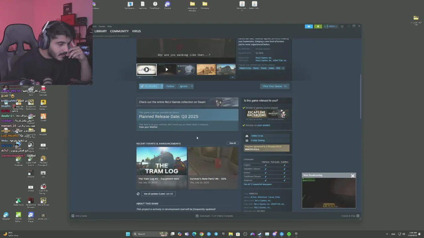The height and width of the screenshot is (238, 424).
Task: Close the Now Broadcasting panel
Action: [353, 176]
